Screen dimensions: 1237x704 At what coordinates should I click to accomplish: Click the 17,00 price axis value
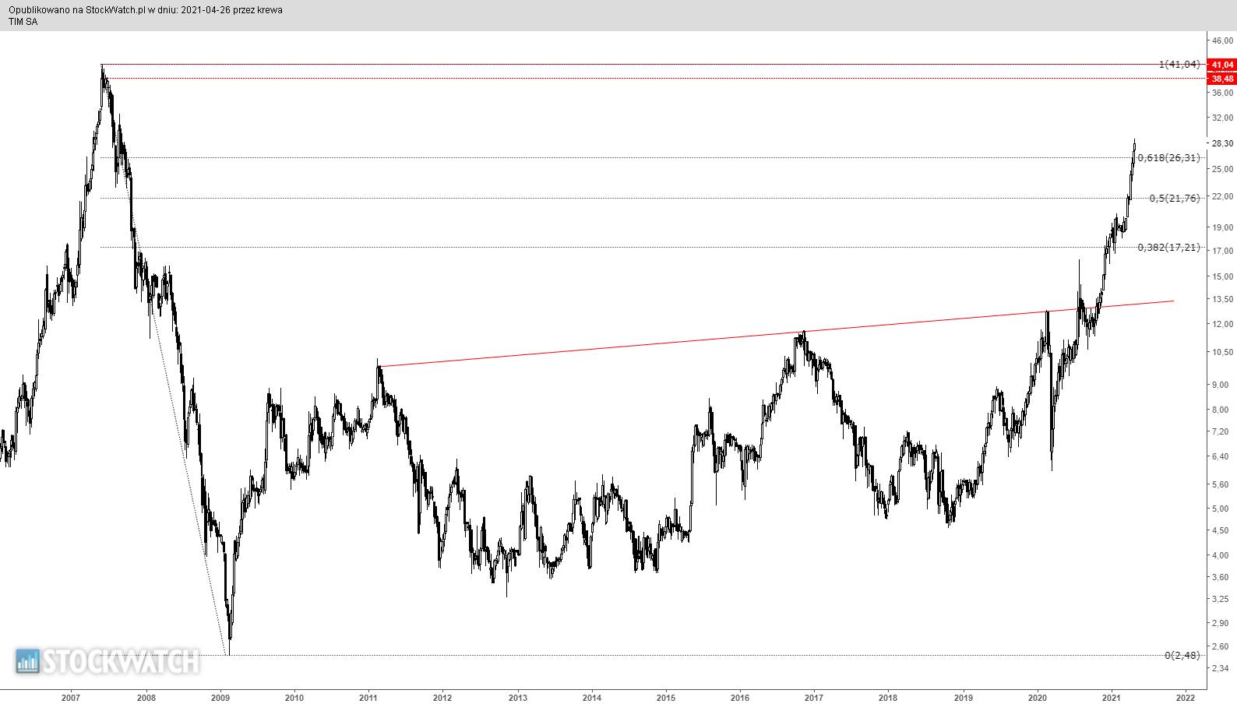coord(1223,251)
